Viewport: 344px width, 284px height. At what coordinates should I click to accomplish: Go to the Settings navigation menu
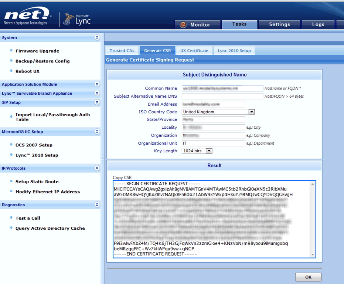pos(279,24)
